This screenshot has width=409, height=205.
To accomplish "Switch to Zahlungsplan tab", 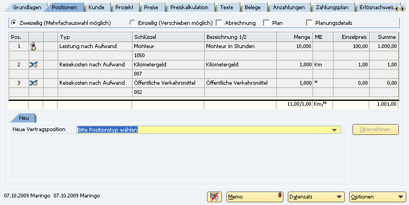I will coord(332,8).
